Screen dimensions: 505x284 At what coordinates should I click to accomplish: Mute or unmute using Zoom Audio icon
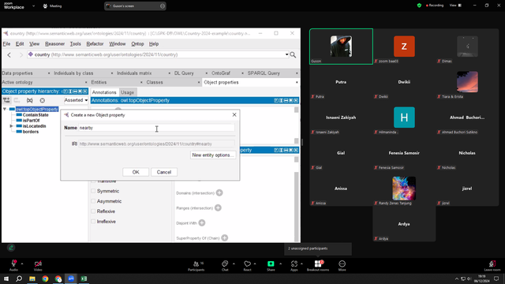point(14,265)
